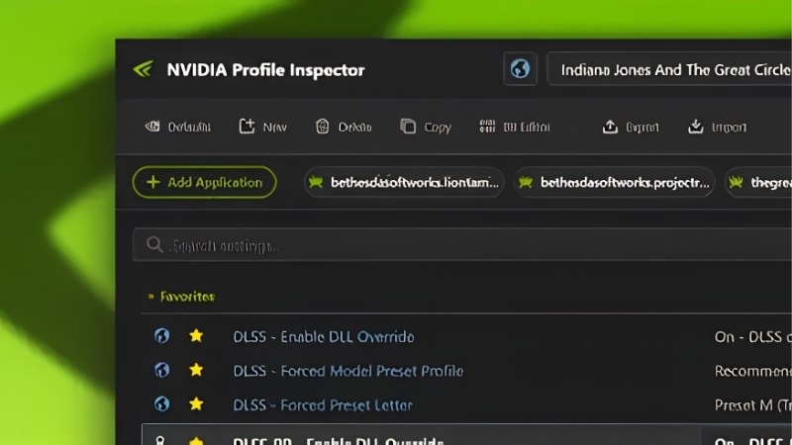This screenshot has height=445, width=792.
Task: Select the bethesdasoftworks.projectr... application chip
Action: (x=614, y=182)
